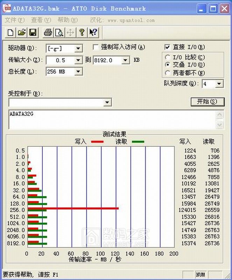
Task: Click read value 706 for 0.5 row
Action: click(215, 150)
